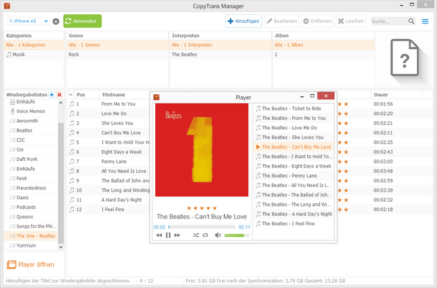Select the Cro playlist
Image resolution: width=437 pixels, height=288 pixels.
click(x=31, y=149)
